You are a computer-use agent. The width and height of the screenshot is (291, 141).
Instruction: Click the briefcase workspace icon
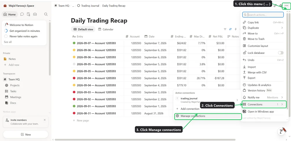(x=5, y=6)
